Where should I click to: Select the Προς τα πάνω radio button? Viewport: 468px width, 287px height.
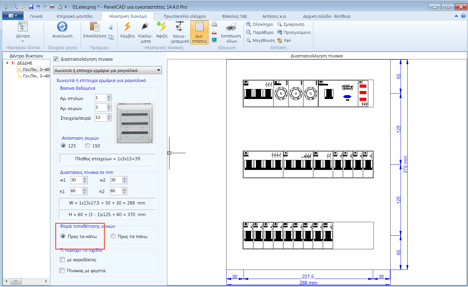(113, 236)
